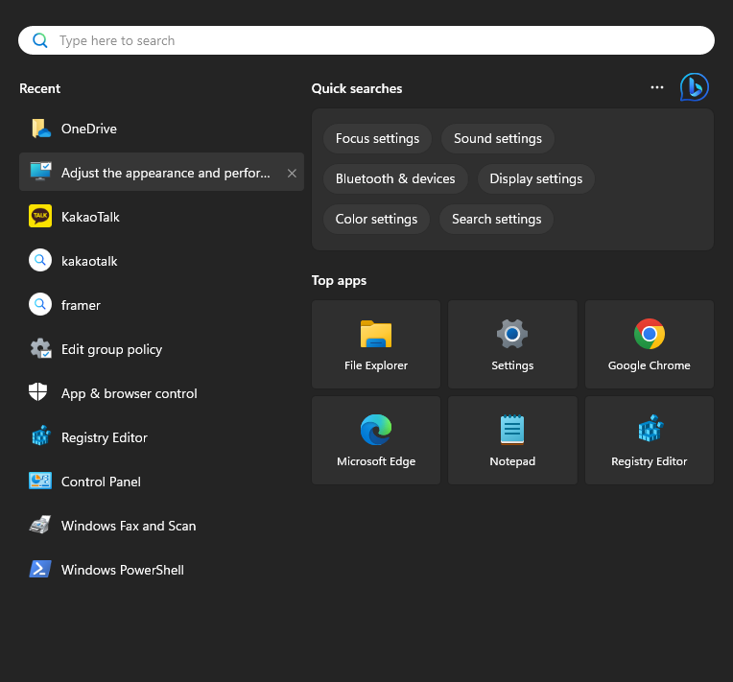
Task: Click the File Explorer label in Top apps
Action: (x=376, y=365)
